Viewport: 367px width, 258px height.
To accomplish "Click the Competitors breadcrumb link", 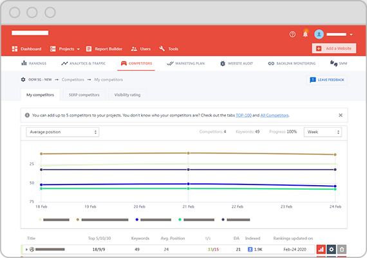I will point(73,80).
